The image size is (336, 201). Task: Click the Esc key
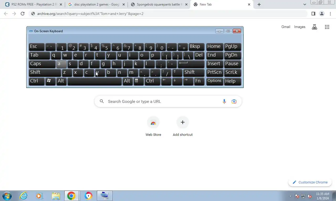pyautogui.click(x=36, y=47)
